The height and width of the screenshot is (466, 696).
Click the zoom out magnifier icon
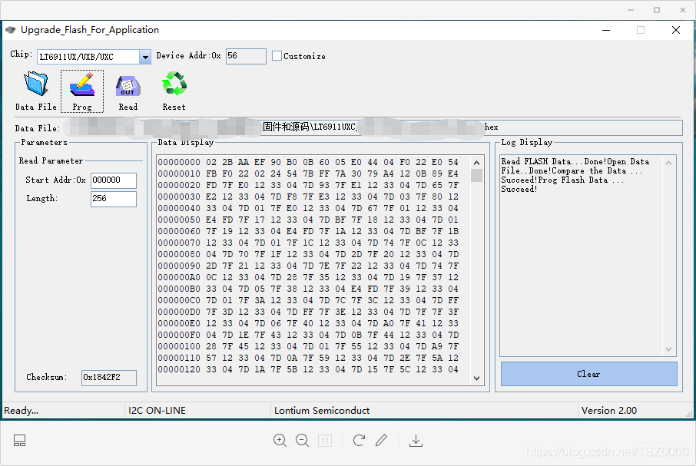(x=302, y=441)
